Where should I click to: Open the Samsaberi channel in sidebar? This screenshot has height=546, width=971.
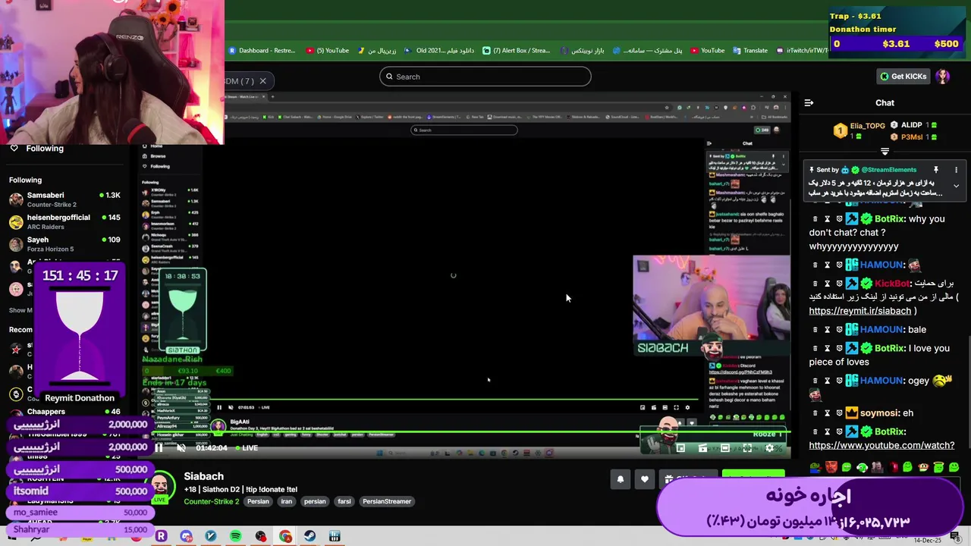tap(64, 199)
